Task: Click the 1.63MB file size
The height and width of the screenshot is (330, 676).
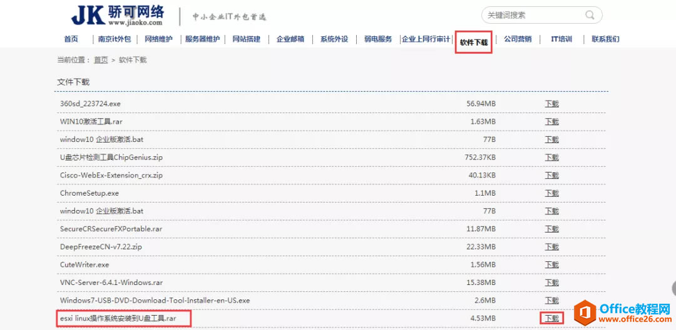Action: point(483,122)
